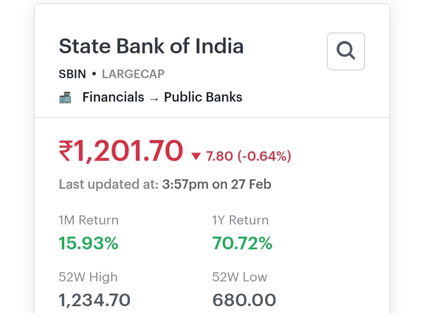The image size is (436, 313).
Task: Click the 7.80 (-0.64%) change value
Action: (x=248, y=156)
